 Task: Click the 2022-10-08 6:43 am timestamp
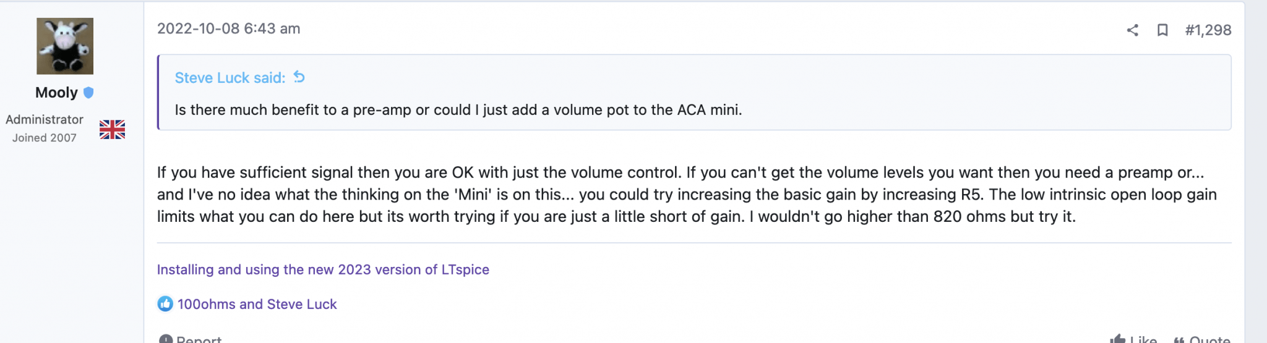tap(228, 28)
